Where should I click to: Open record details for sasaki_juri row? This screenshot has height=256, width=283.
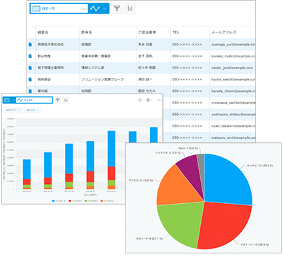click(x=31, y=68)
